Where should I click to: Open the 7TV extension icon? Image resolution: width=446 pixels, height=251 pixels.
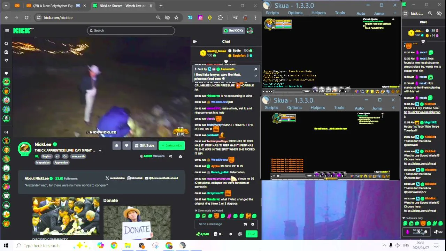pyautogui.click(x=190, y=17)
